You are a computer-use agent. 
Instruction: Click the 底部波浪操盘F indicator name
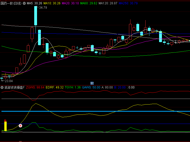[14, 87]
